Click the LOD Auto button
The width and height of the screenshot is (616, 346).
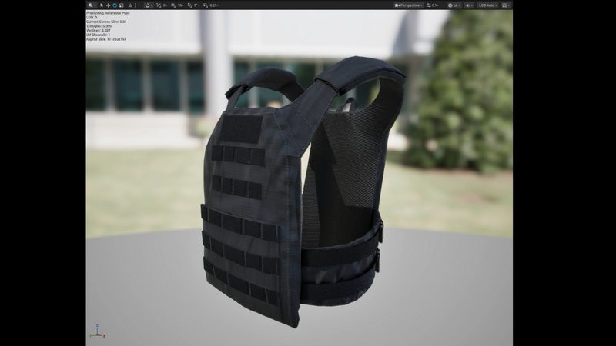(x=488, y=5)
